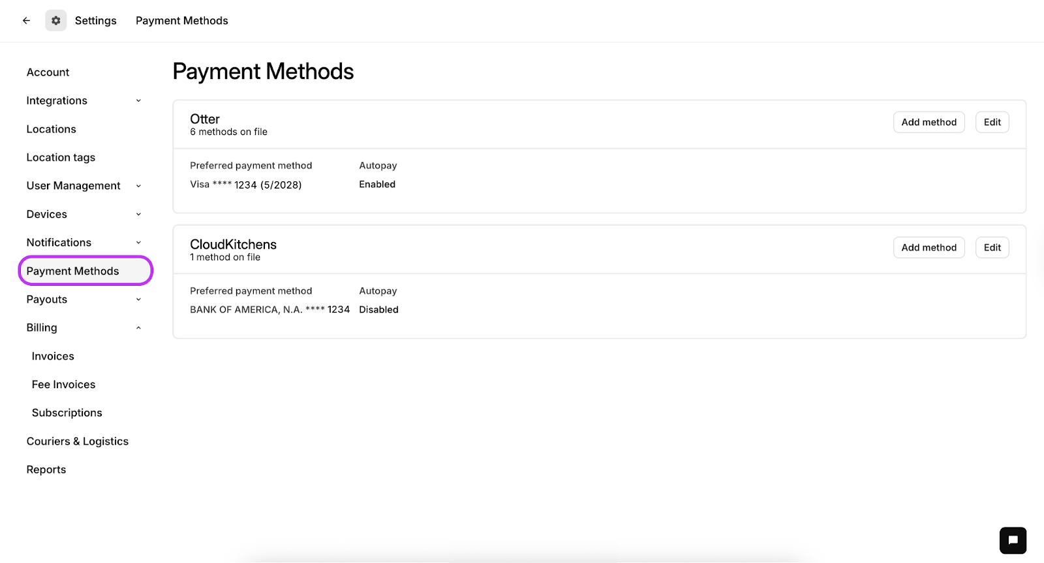
Task: Click CloudKitchens 'Autopay' label
Action: pos(378,291)
